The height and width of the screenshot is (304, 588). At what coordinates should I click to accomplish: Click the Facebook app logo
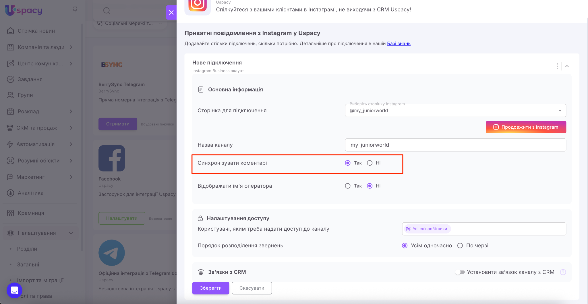(112, 158)
